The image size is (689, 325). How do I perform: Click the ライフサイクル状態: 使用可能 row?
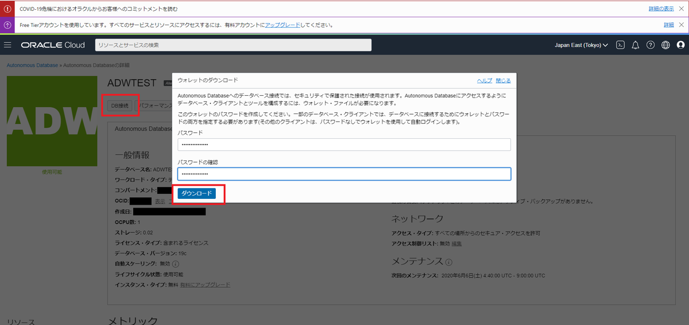point(149,274)
